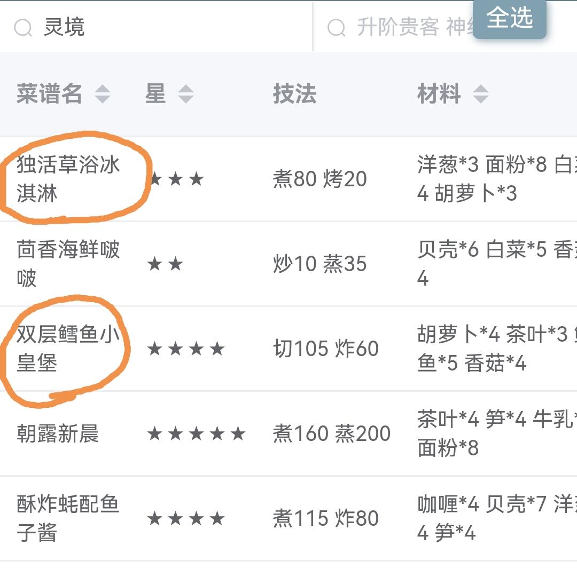Image resolution: width=577 pixels, height=568 pixels.
Task: Open the 酥炸蚝配鱼子酱 recipe
Action: pyautogui.click(x=68, y=518)
